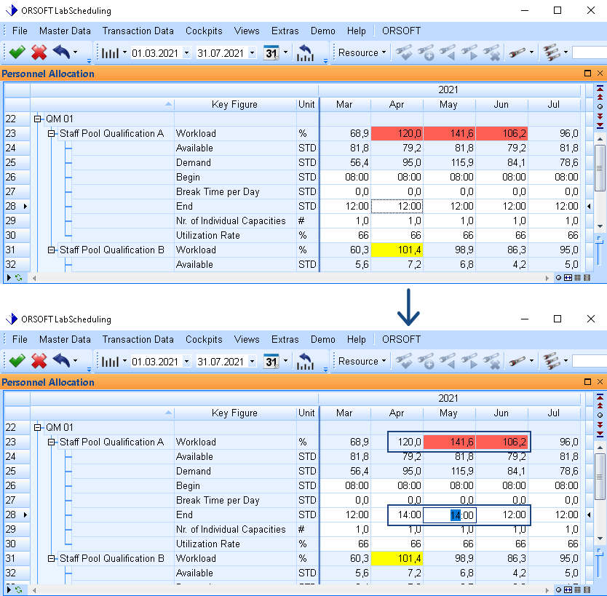This screenshot has width=607, height=596.
Task: Open the start date 01.03.2021 dropdown in top window
Action: [x=187, y=53]
